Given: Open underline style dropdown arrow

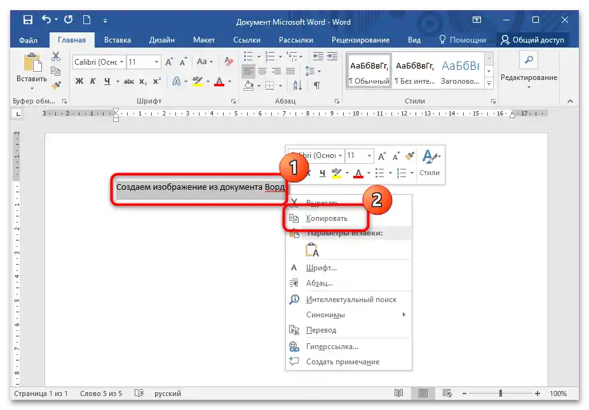Looking at the screenshot, I should 118,81.
